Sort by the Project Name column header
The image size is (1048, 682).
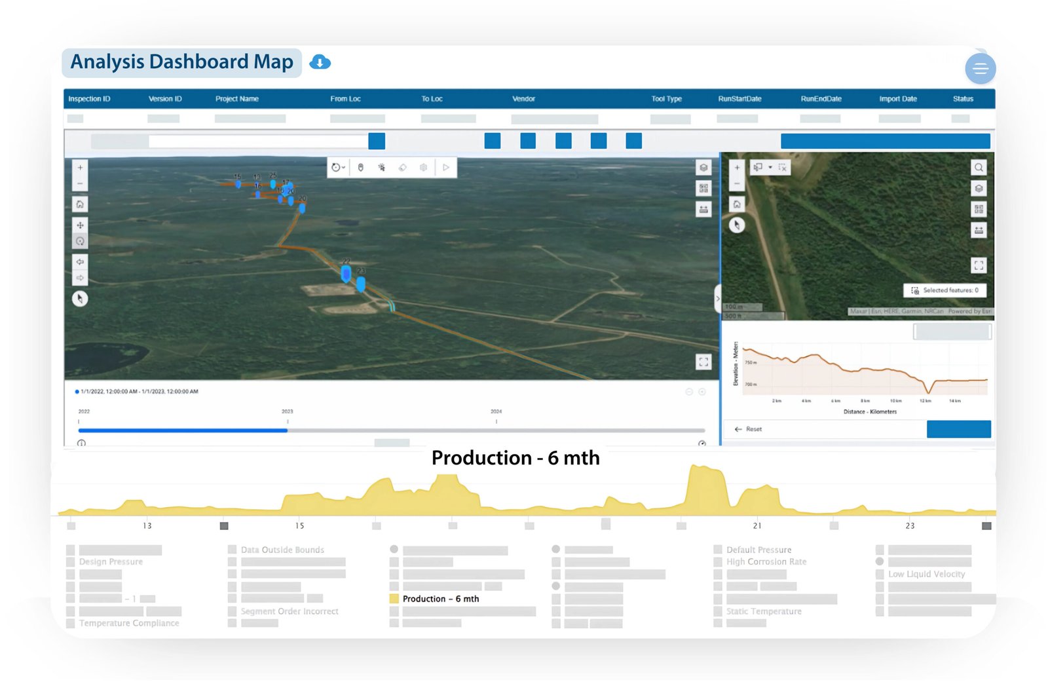click(236, 99)
